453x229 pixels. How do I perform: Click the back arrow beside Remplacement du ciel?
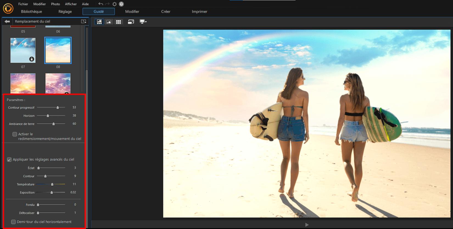pos(7,21)
